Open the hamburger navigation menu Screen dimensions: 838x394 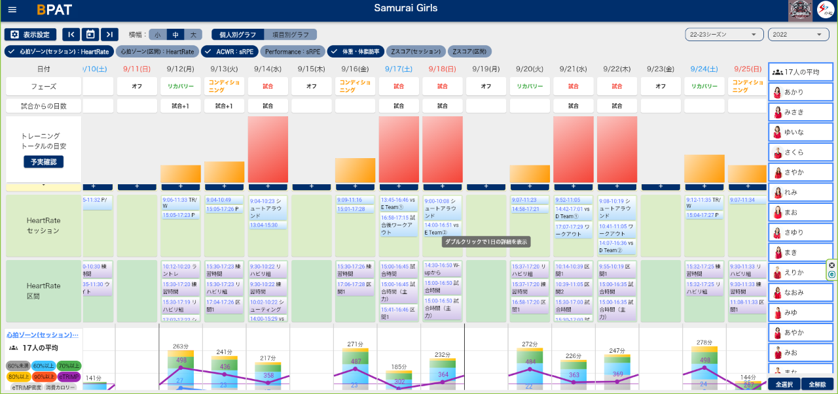click(x=12, y=10)
